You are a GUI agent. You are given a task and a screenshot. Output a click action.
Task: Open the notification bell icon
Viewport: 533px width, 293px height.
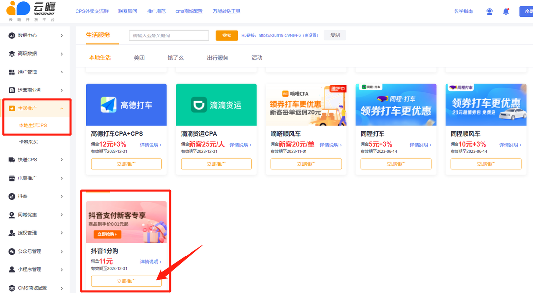coord(506,11)
